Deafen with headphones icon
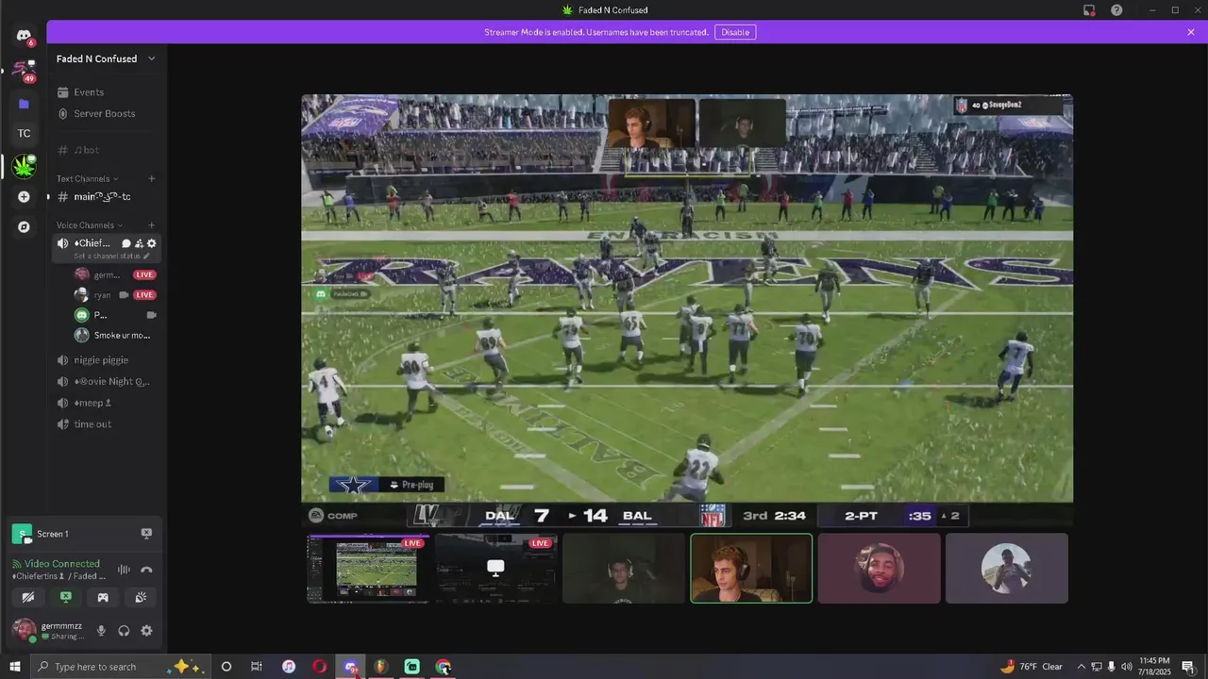1208x679 pixels. click(124, 631)
